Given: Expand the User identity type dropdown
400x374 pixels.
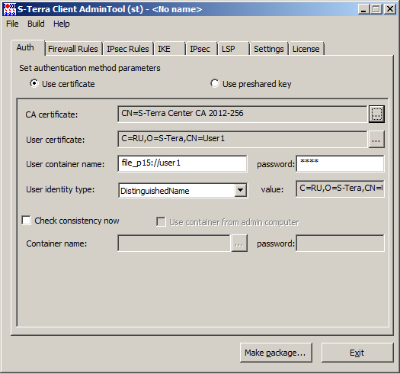Looking at the screenshot, I should coord(241,190).
